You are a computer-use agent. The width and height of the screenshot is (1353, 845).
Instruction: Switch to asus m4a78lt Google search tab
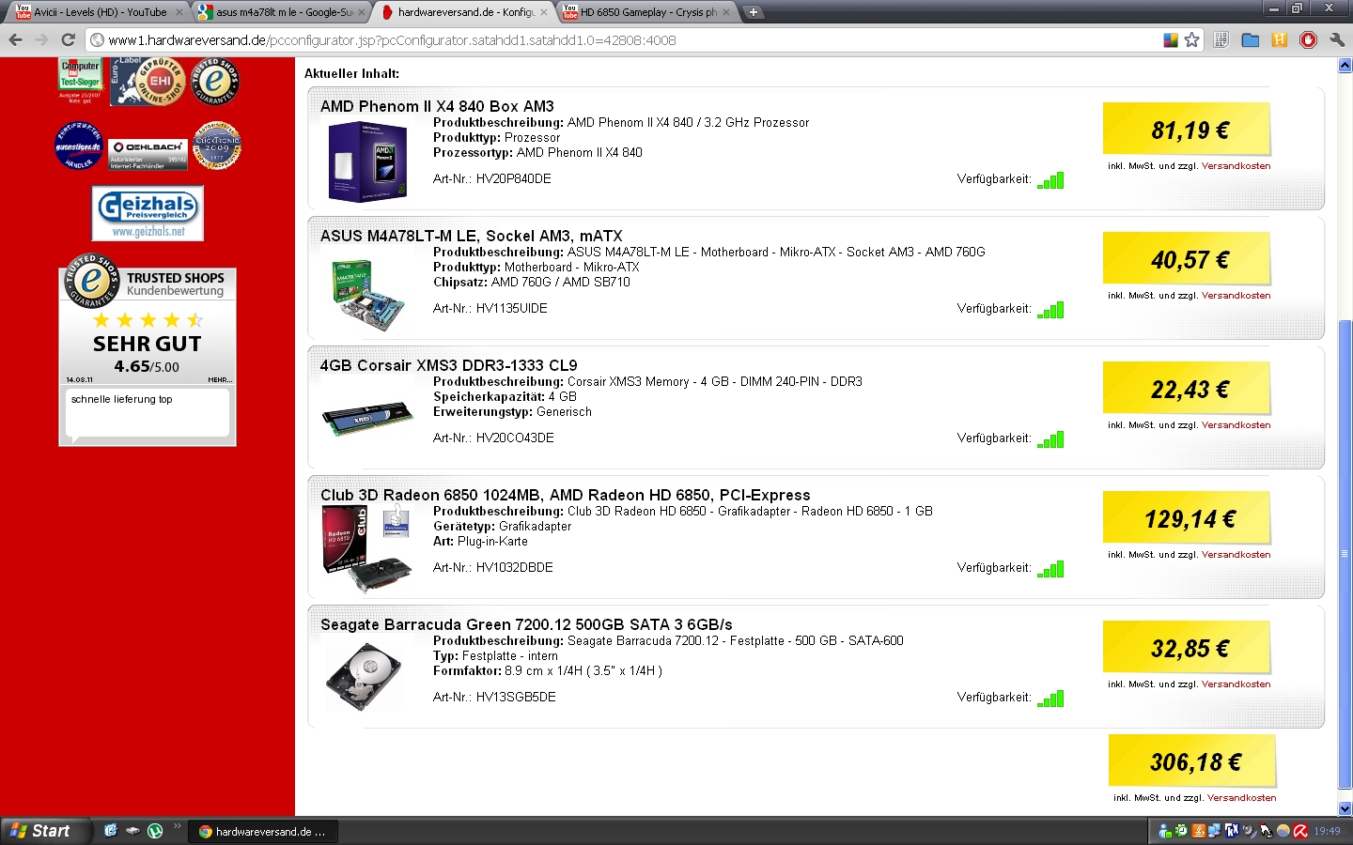[280, 12]
